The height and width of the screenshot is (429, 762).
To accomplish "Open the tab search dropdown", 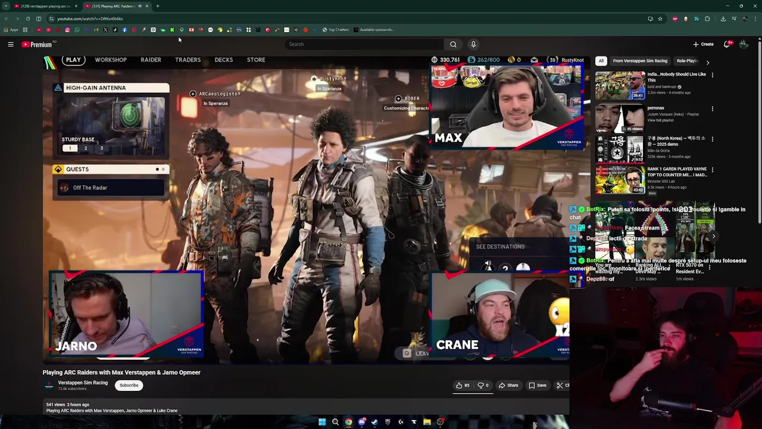I will click(6, 6).
